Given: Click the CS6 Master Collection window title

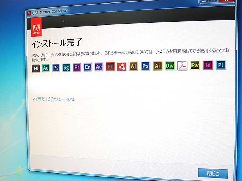Looking at the screenshot, I should (x=50, y=12).
